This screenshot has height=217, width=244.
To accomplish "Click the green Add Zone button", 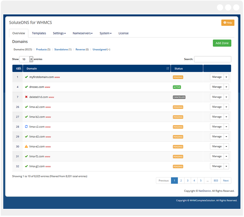I will [222, 43].
